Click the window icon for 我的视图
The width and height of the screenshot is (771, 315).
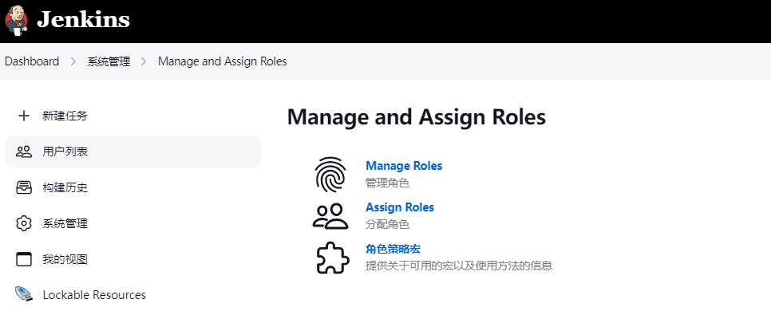[x=24, y=259]
